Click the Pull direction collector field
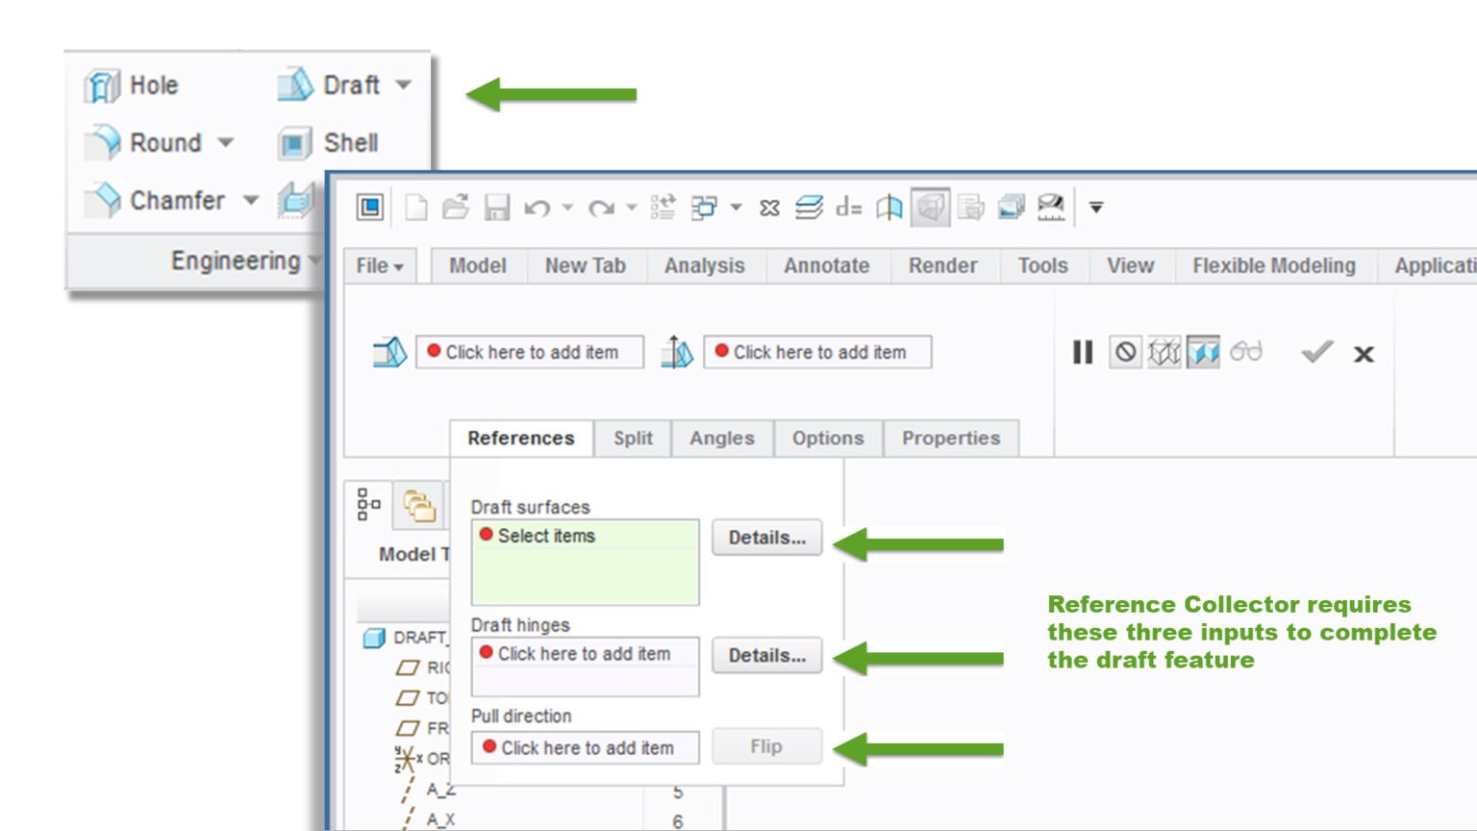The image size is (1477, 831). pyautogui.click(x=586, y=747)
